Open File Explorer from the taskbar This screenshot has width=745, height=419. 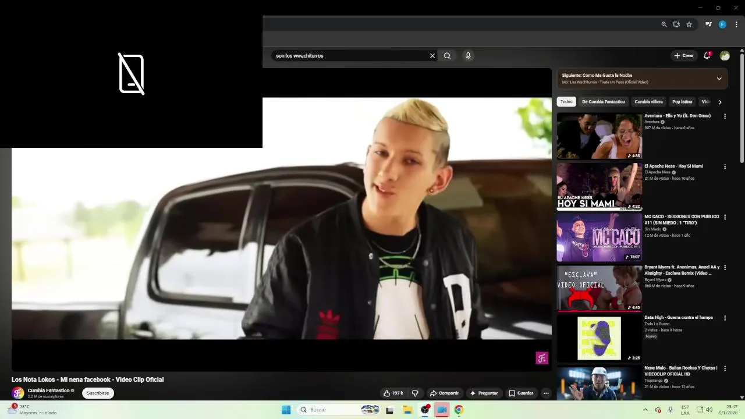pos(407,410)
